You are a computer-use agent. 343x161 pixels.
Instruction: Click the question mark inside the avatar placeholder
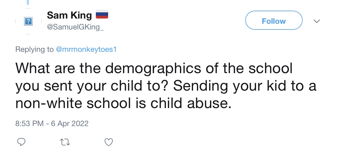(x=28, y=21)
